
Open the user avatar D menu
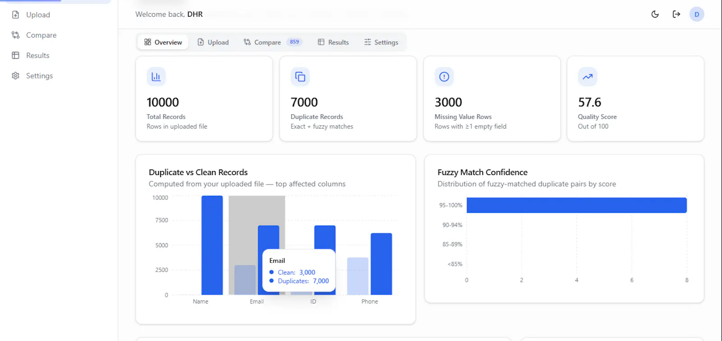click(697, 14)
